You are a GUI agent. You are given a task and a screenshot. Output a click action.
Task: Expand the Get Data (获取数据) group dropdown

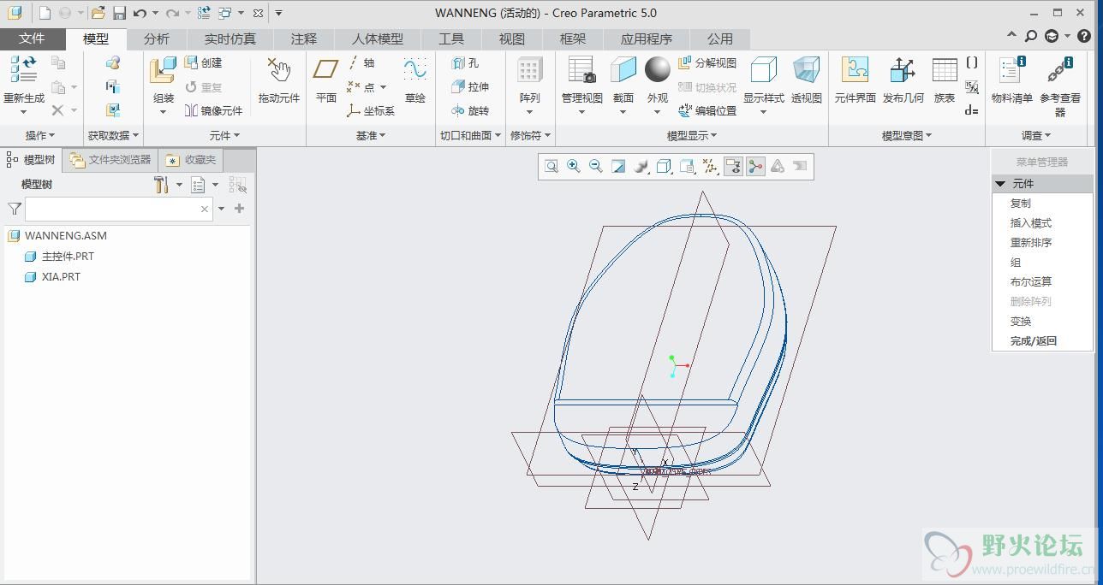pyautogui.click(x=113, y=135)
